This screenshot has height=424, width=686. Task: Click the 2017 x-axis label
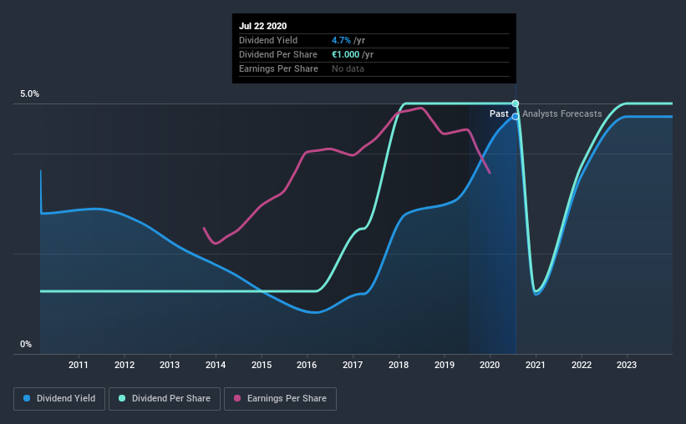tap(353, 365)
